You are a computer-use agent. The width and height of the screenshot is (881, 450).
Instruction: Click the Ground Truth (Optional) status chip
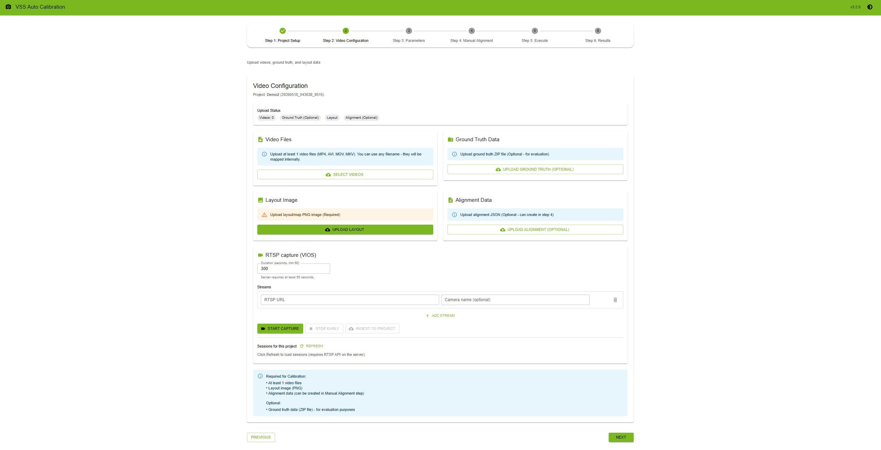[x=300, y=118]
